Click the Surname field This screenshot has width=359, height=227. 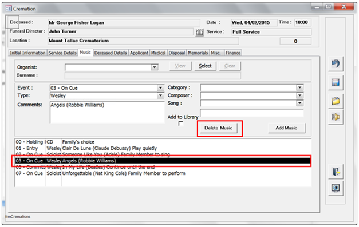click(152, 75)
